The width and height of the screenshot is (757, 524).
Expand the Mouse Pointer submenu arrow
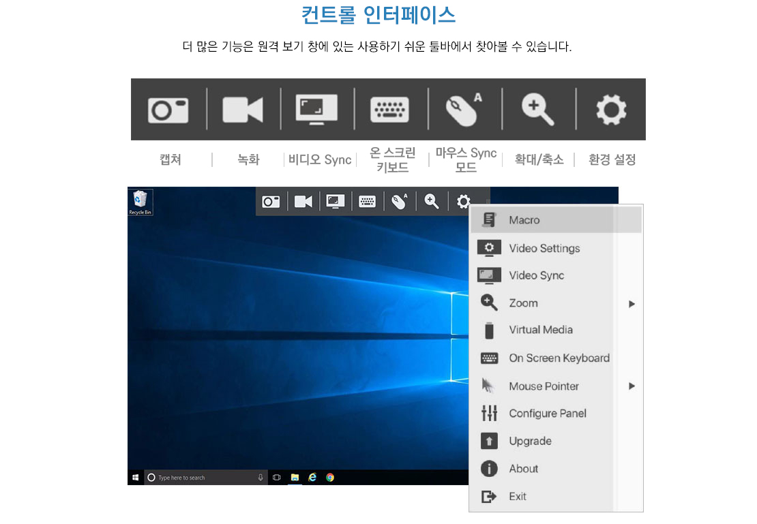(x=632, y=386)
